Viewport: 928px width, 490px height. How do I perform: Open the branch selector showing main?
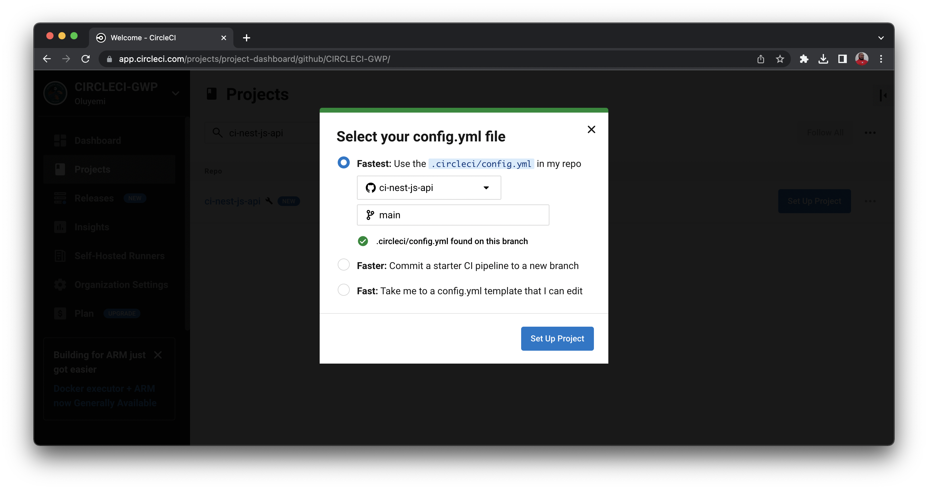point(453,215)
